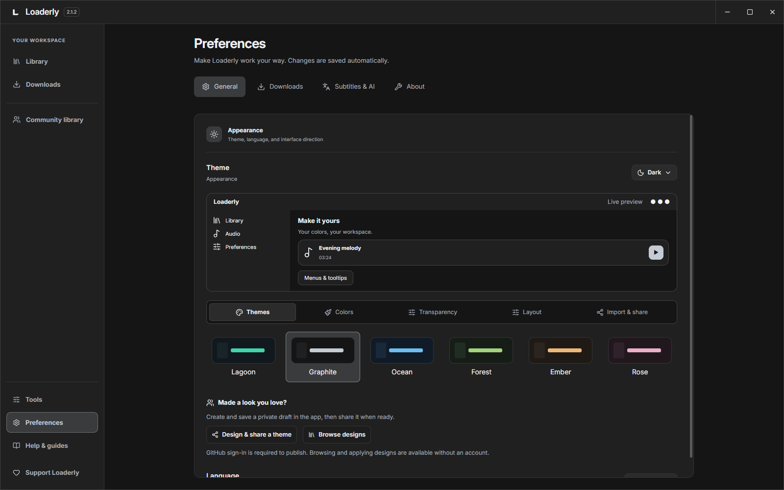
Task: Click Menus & tooltips preview button
Action: click(x=325, y=278)
